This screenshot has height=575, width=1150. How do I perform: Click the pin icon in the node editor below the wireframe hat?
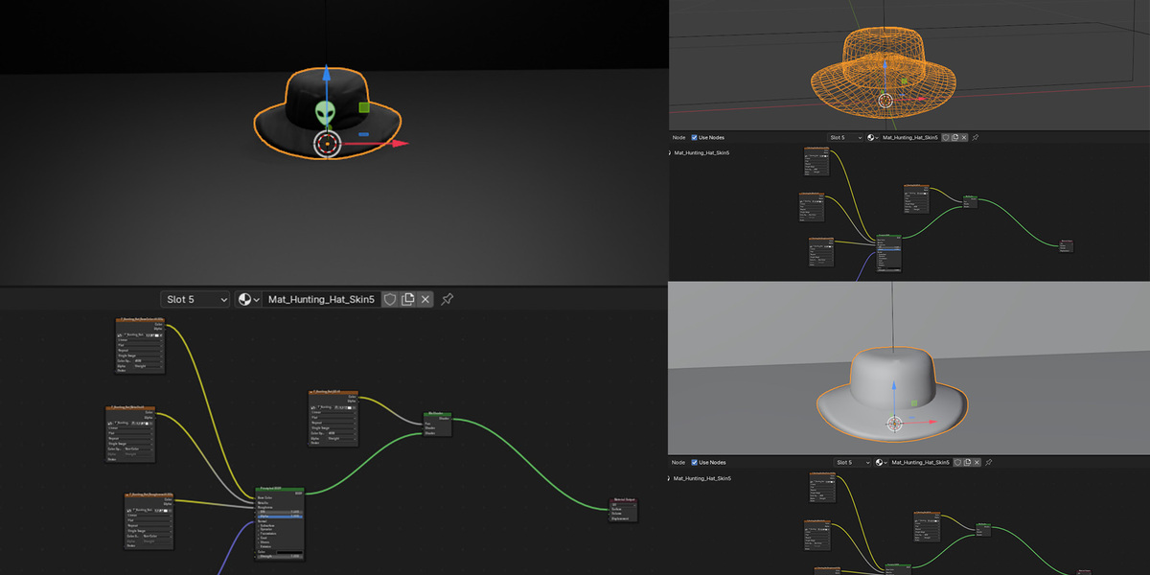[x=976, y=138]
